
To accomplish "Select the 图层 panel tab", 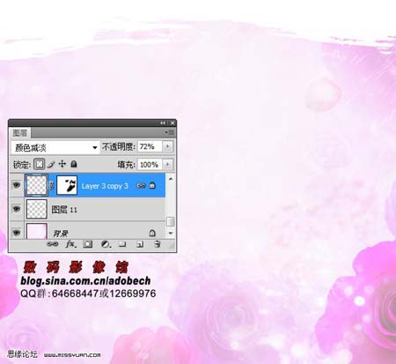I will point(20,133).
